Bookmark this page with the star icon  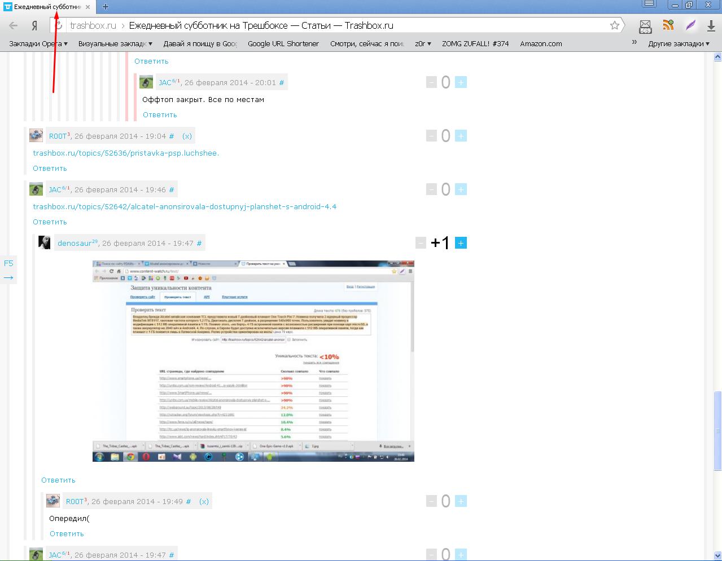pos(615,25)
